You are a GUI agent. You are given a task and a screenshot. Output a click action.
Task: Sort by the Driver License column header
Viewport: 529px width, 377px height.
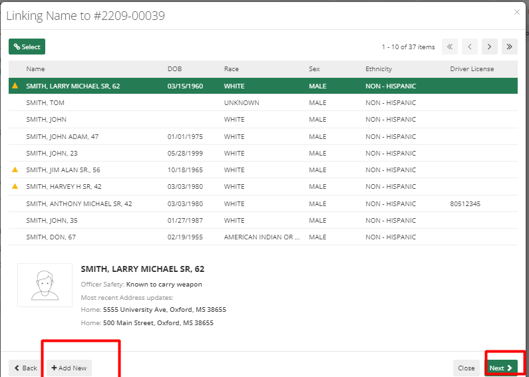pyautogui.click(x=472, y=68)
